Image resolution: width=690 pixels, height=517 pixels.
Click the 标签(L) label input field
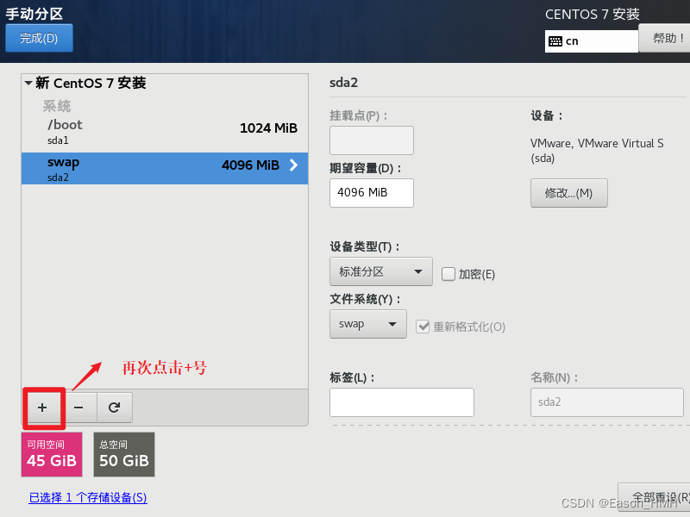[402, 402]
